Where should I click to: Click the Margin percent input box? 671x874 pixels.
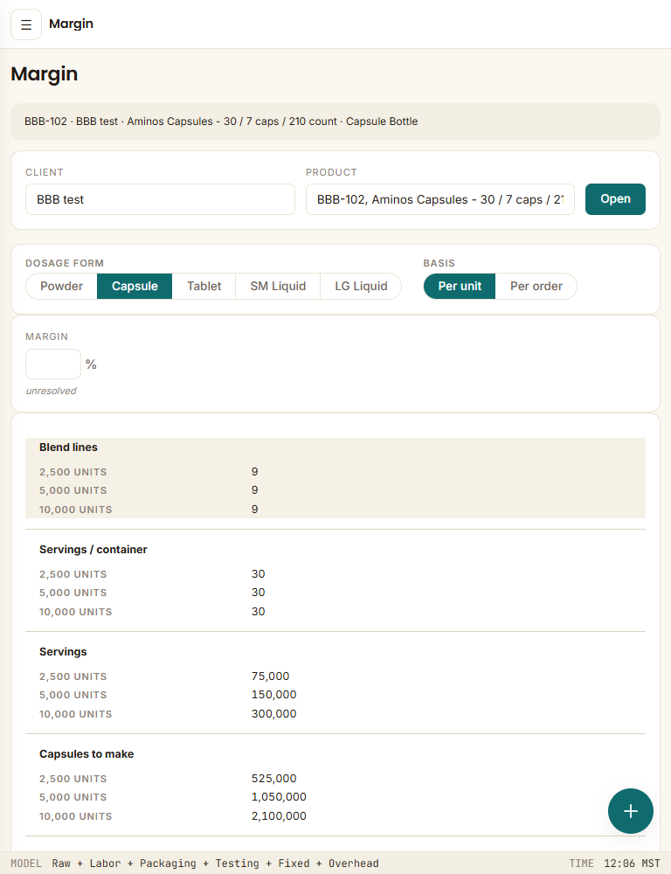(53, 364)
